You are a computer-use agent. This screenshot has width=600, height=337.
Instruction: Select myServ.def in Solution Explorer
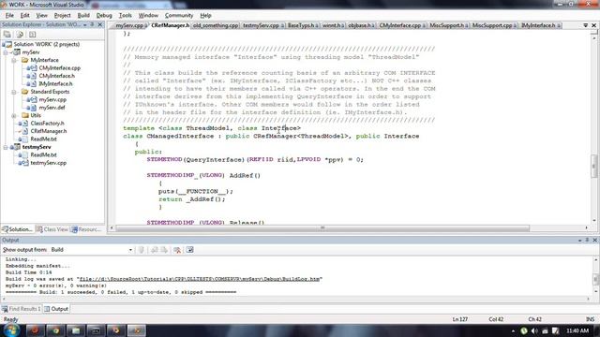point(52,108)
